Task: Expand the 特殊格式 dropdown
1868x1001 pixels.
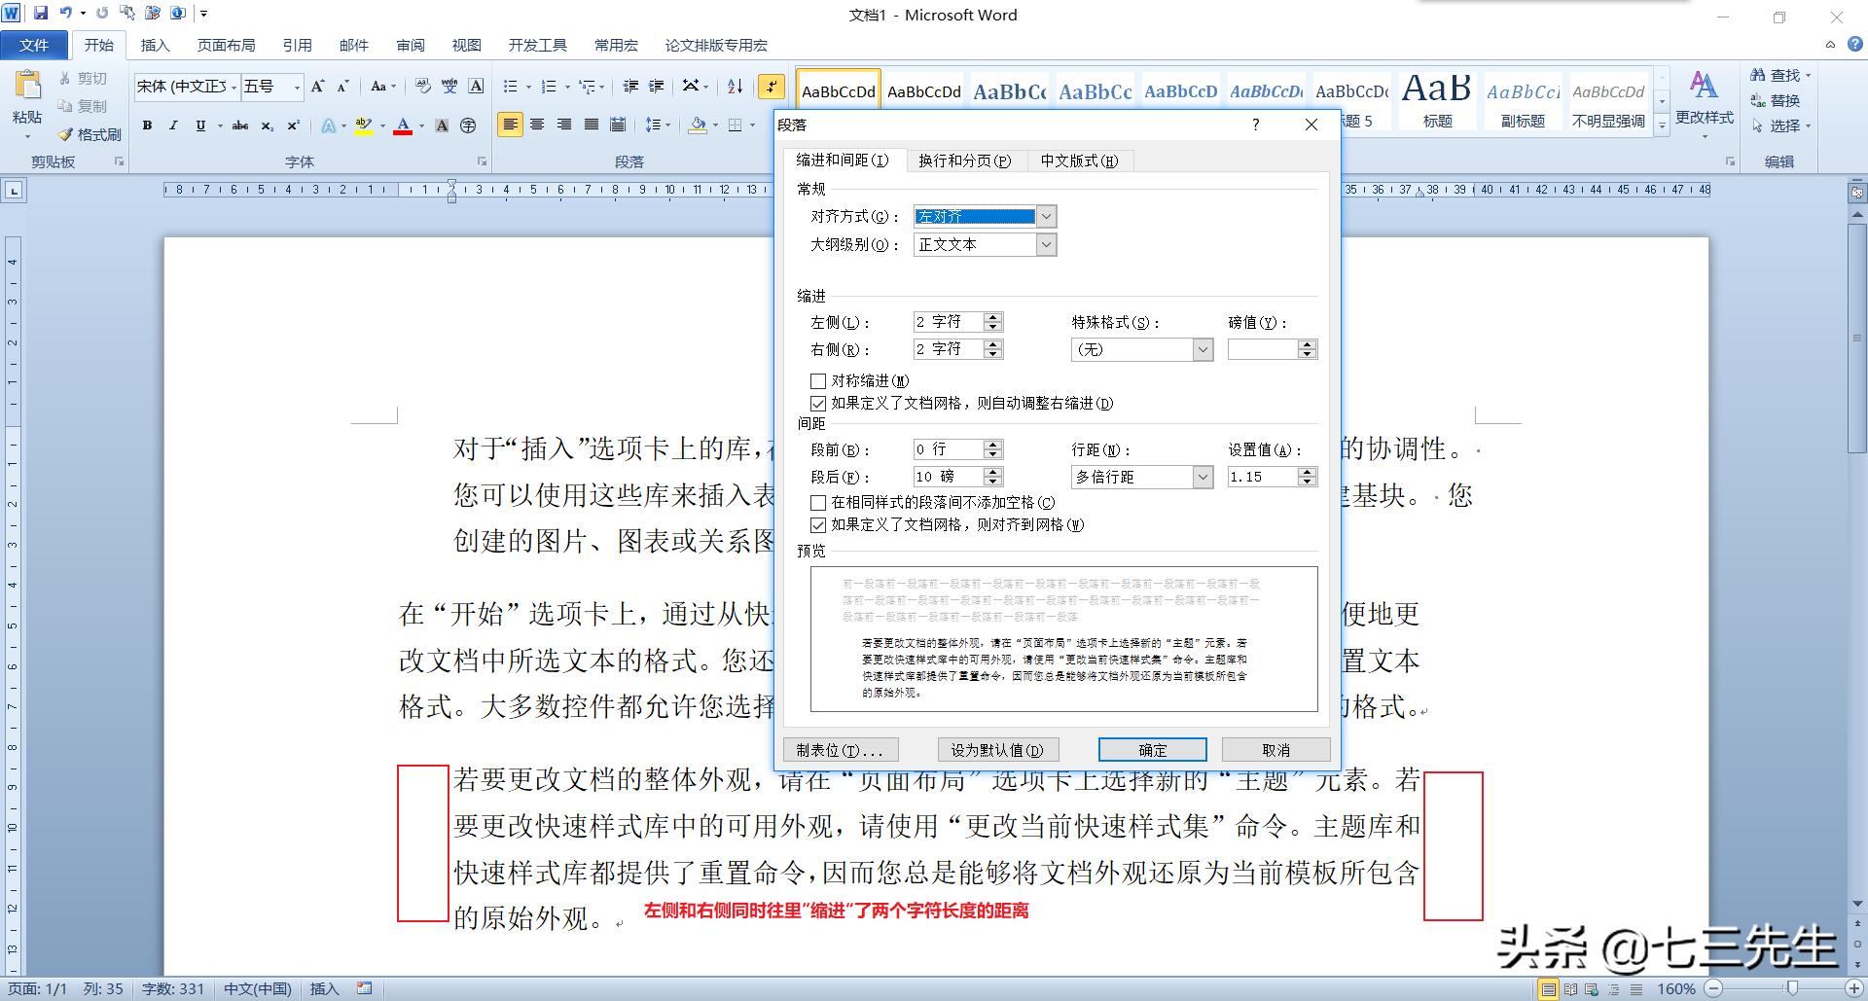Action: (1203, 349)
